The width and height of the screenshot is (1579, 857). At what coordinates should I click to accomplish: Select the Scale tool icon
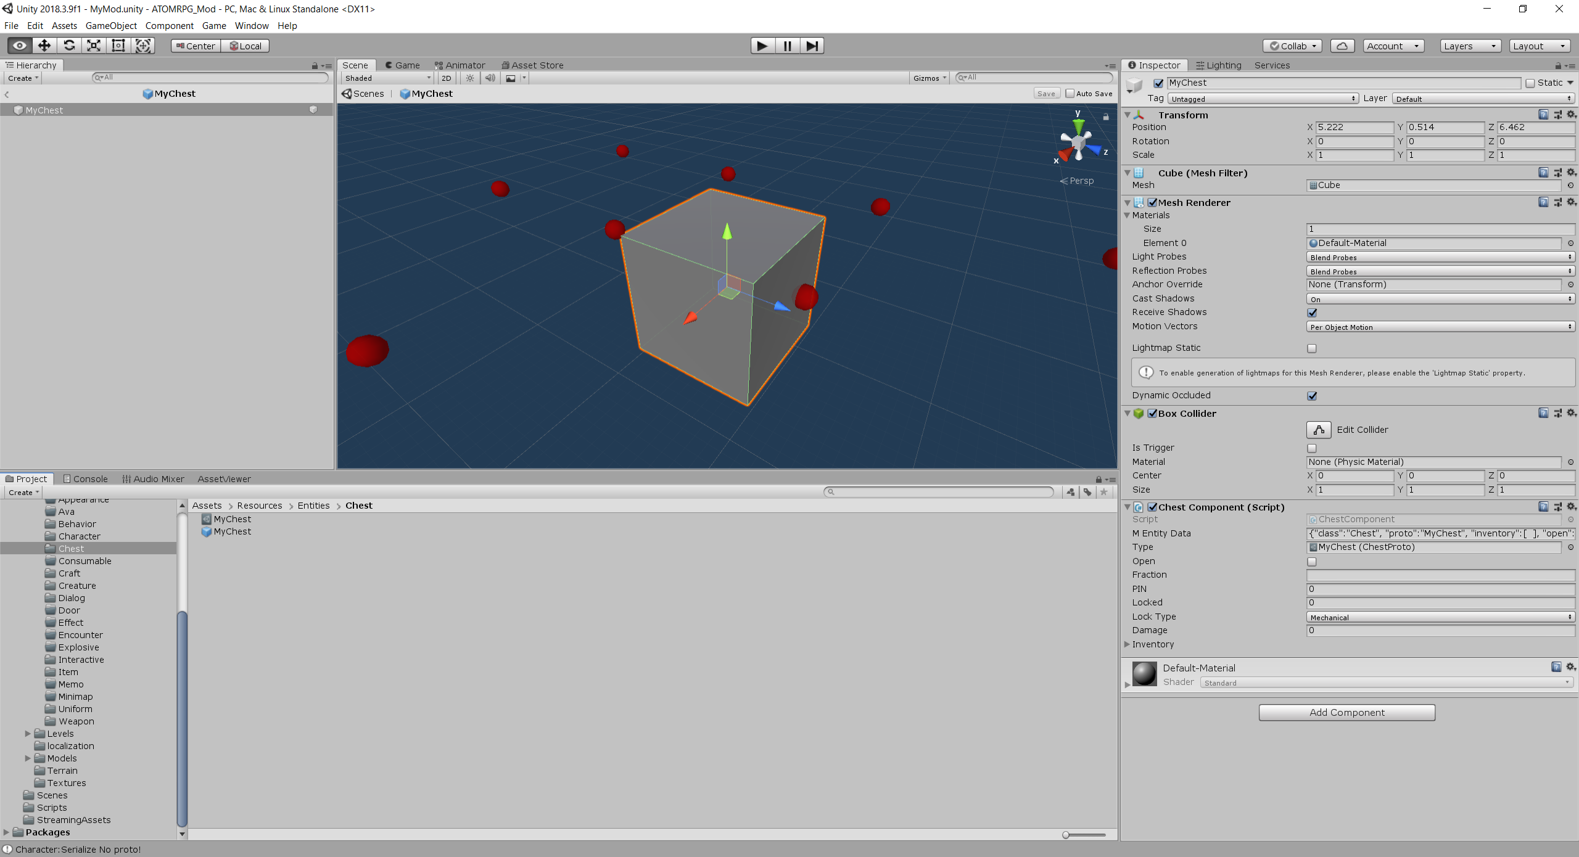point(94,46)
